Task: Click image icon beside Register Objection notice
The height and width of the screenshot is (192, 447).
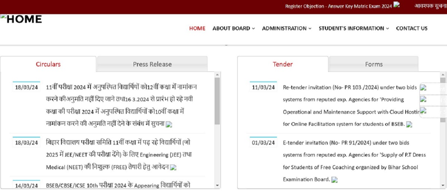Action: point(397,5)
